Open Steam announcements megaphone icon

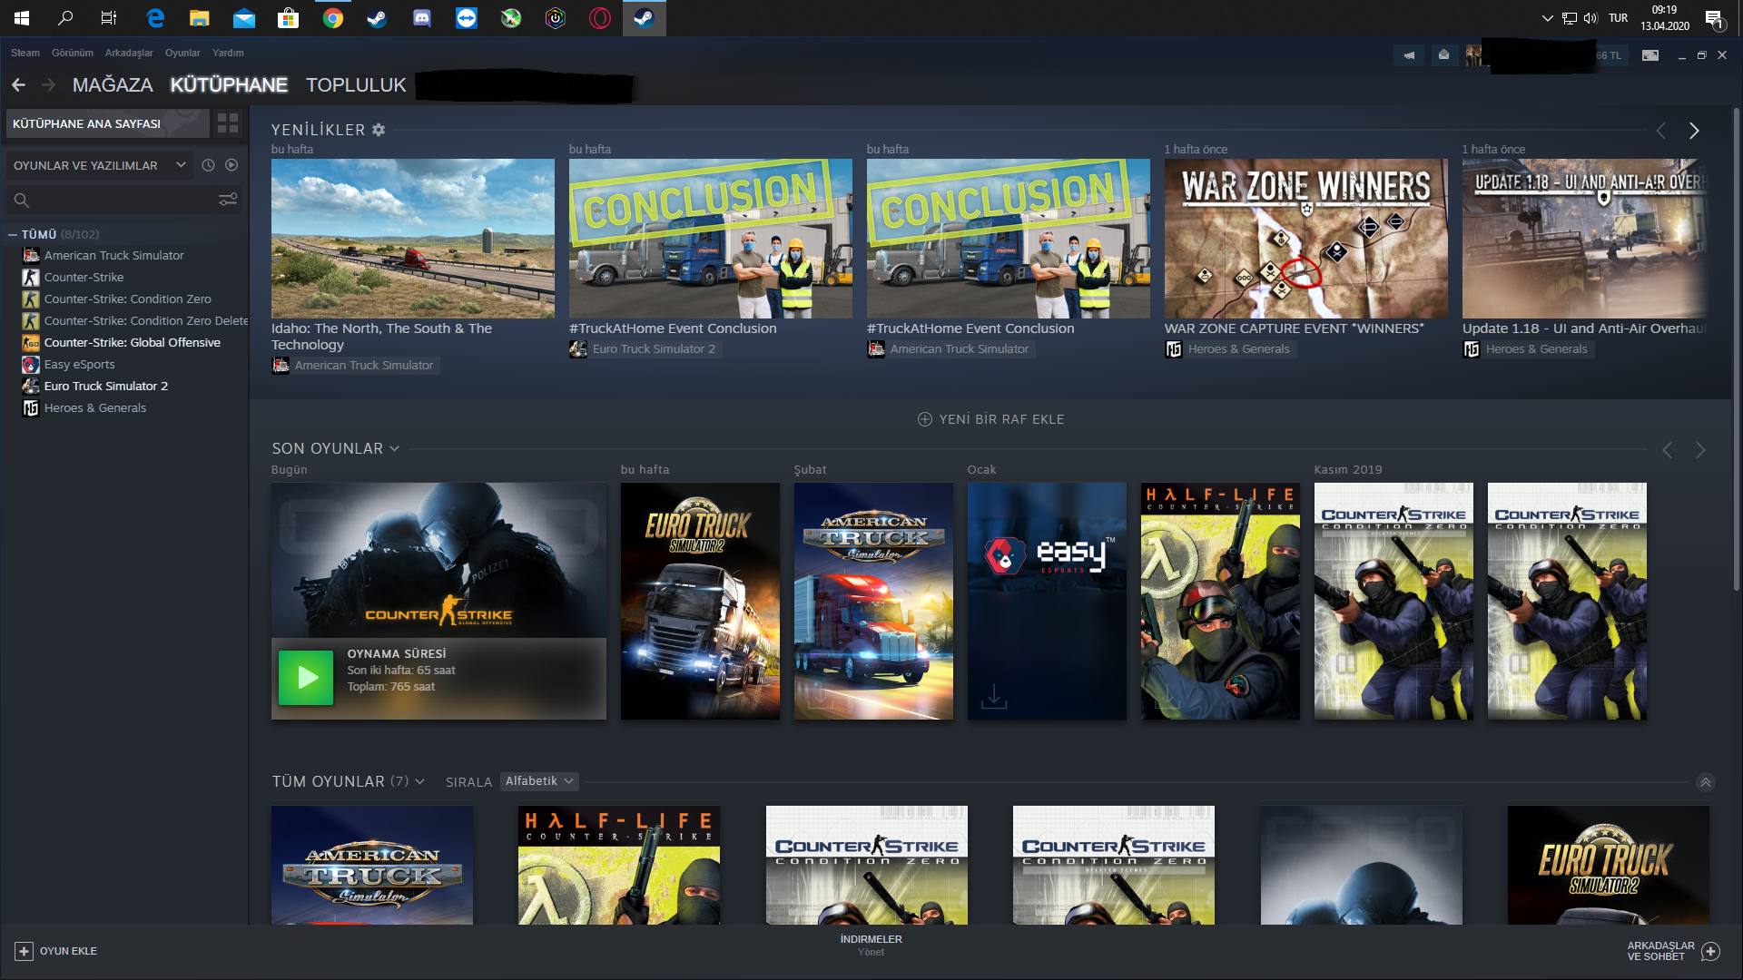pos(1409,55)
